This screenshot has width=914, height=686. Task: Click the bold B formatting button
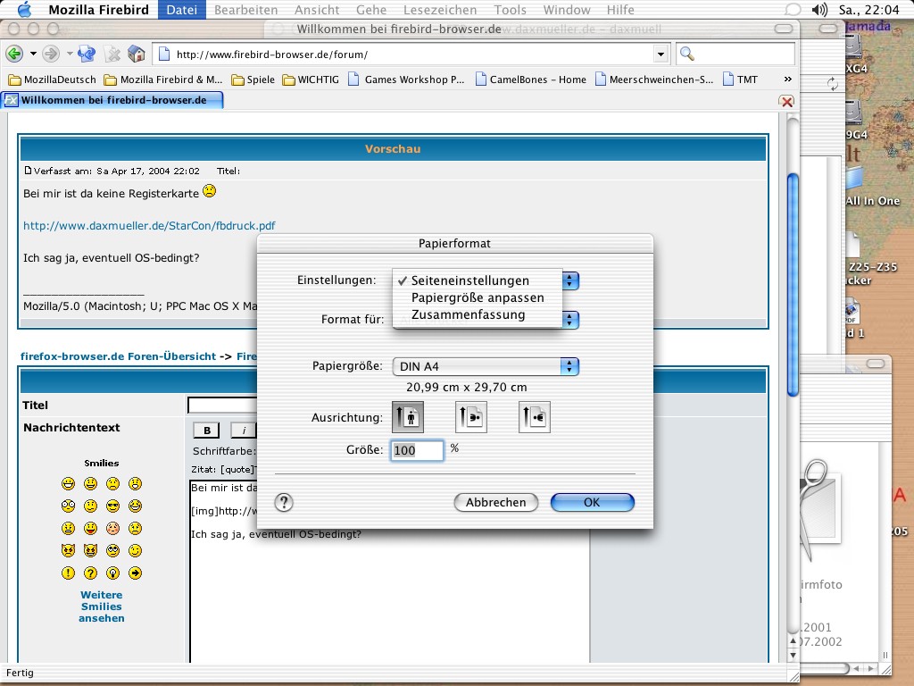point(207,431)
